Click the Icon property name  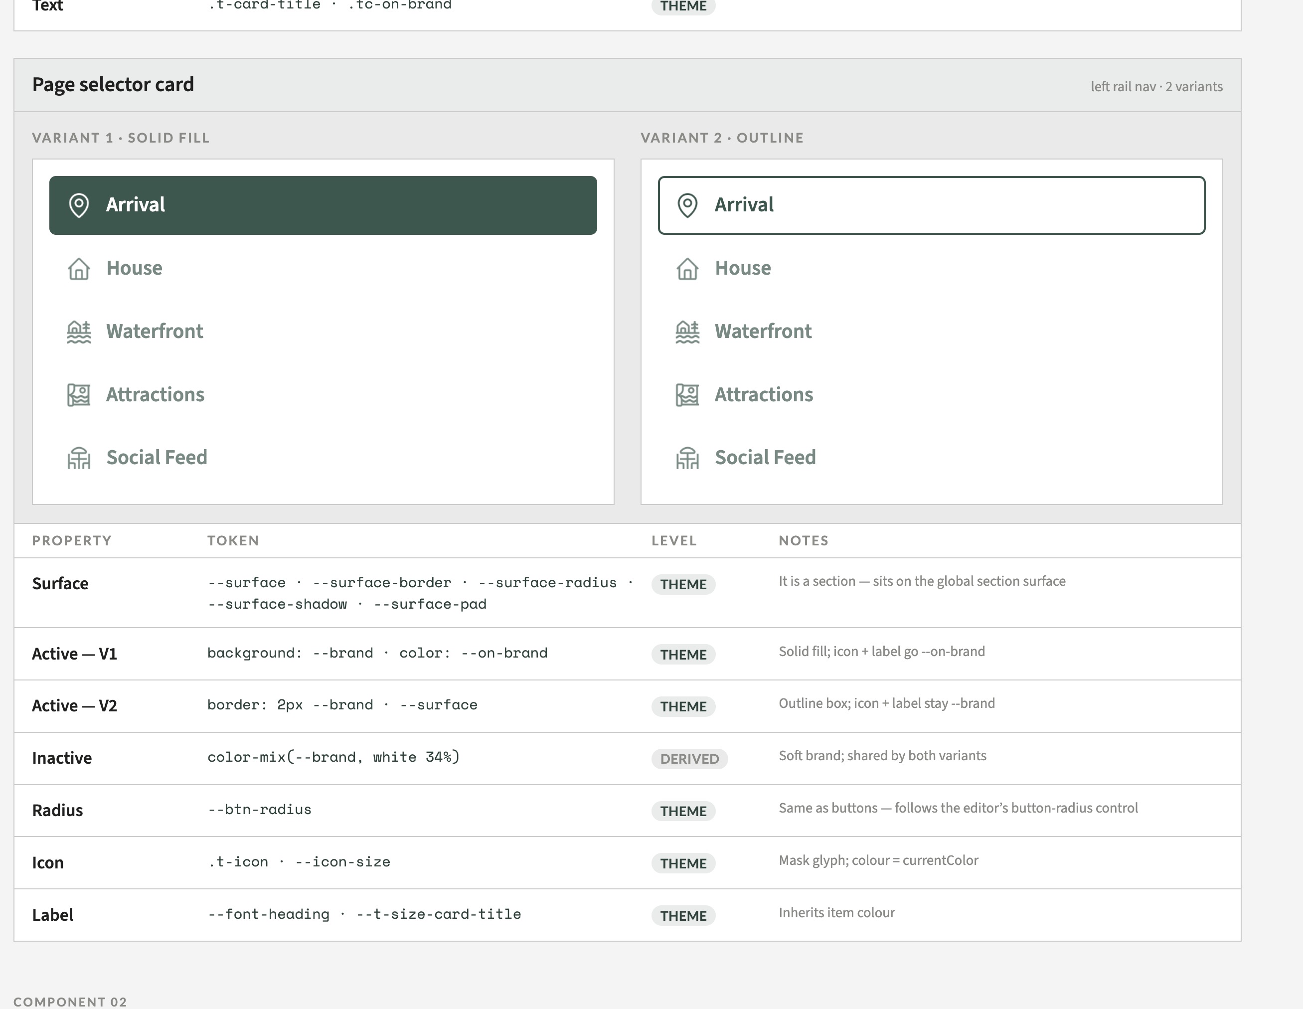(48, 863)
